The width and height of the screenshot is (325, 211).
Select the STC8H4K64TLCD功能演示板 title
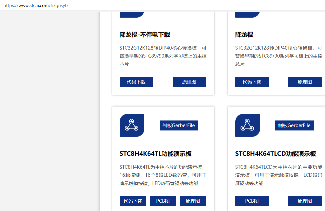click(x=275, y=154)
